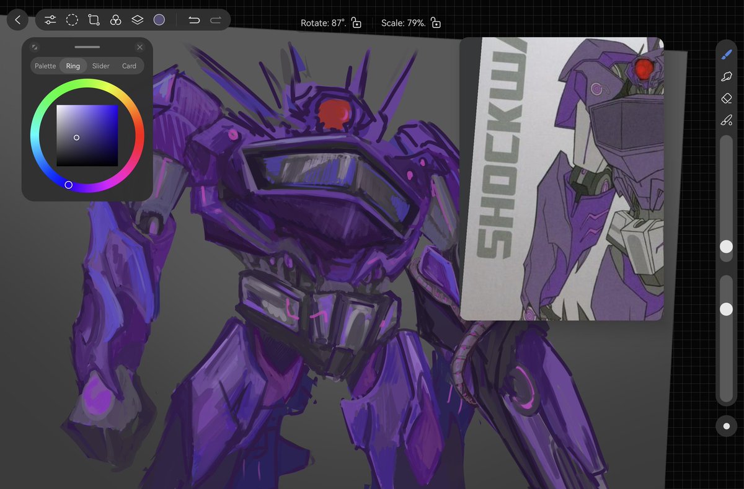Tap the Scale: 79% label

[403, 23]
